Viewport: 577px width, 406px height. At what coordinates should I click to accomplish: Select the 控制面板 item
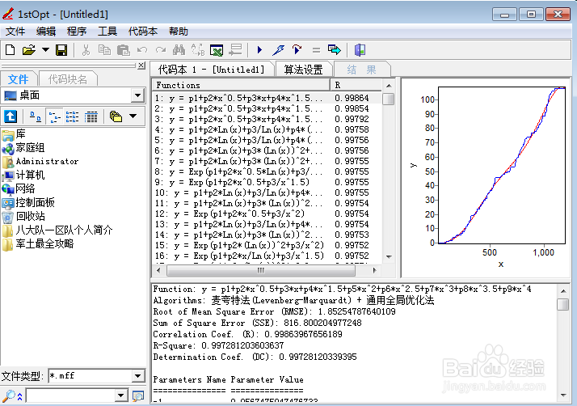[x=29, y=202]
